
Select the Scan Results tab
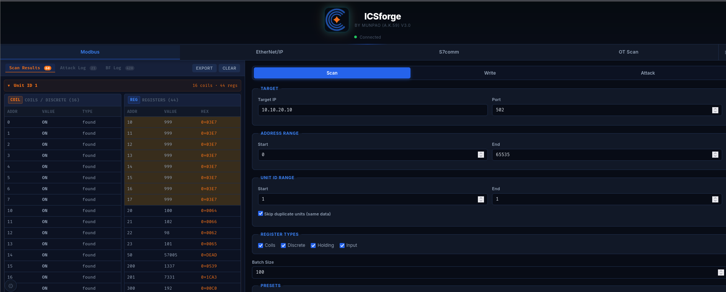30,68
